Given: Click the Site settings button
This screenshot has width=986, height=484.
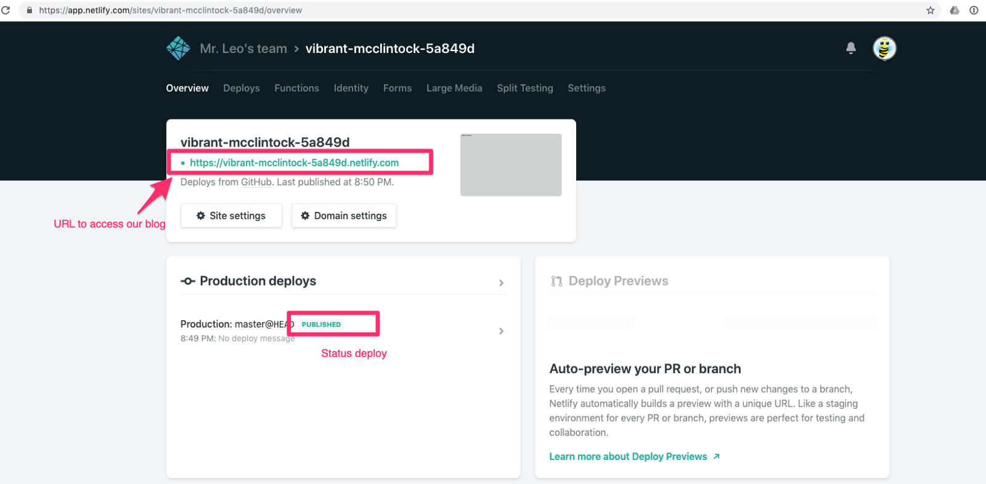Looking at the screenshot, I should click(231, 216).
